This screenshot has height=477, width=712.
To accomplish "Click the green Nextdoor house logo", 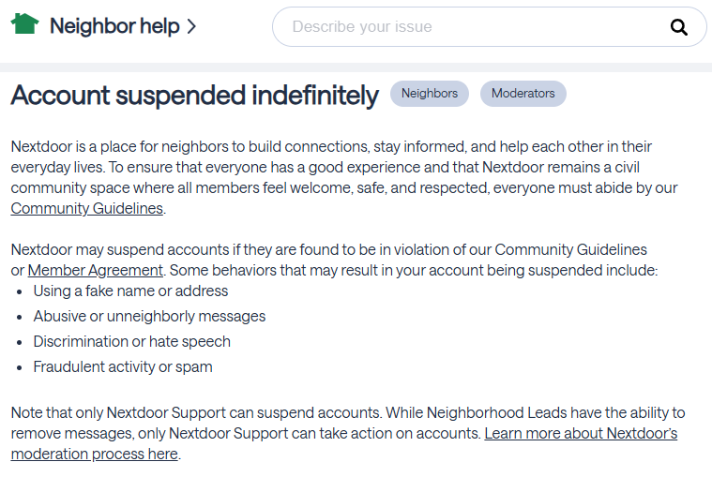I will [24, 25].
